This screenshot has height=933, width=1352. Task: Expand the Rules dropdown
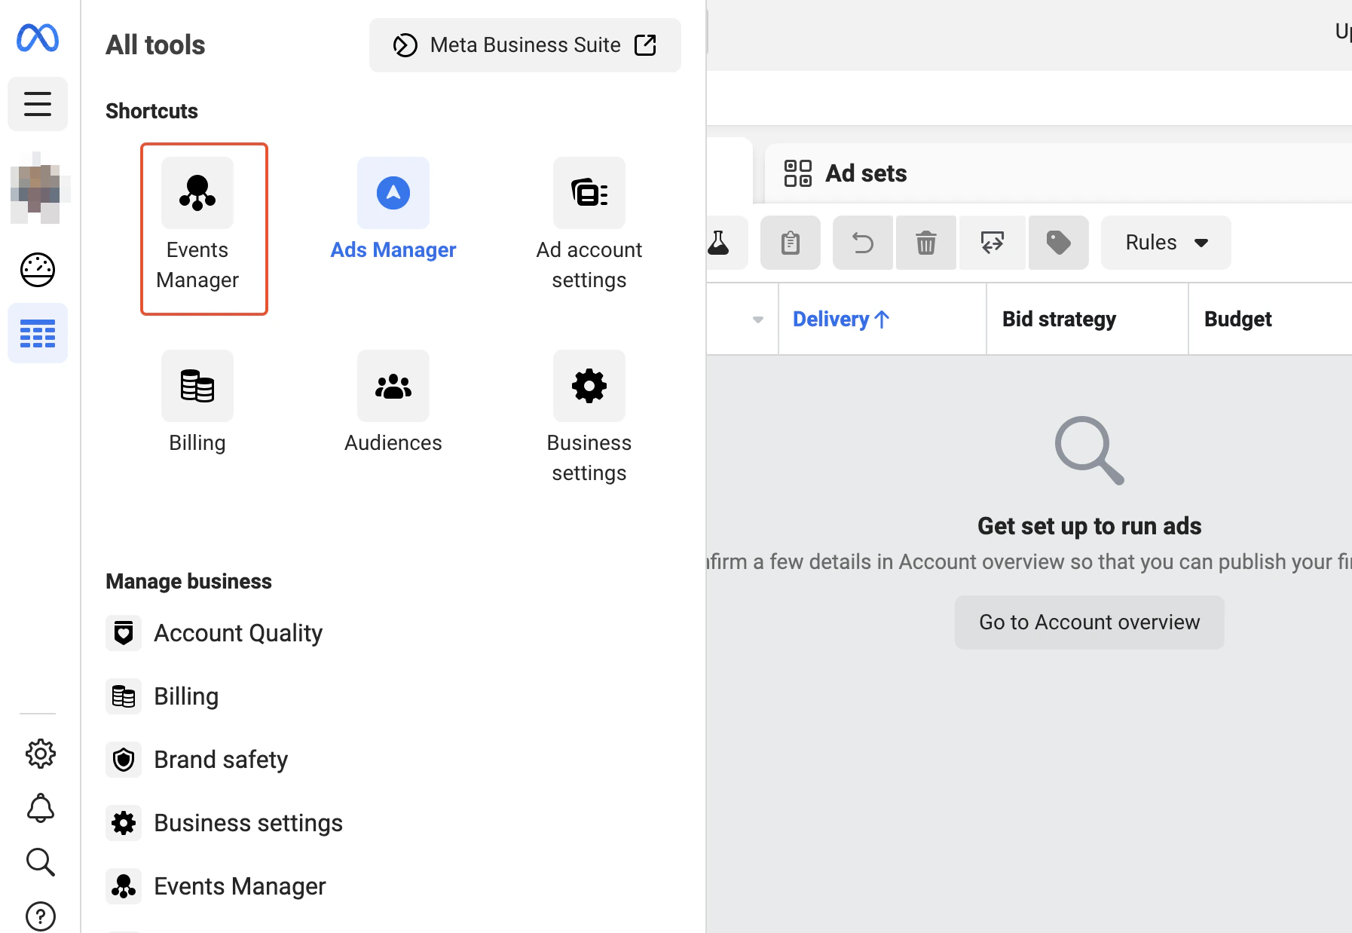click(x=1166, y=243)
